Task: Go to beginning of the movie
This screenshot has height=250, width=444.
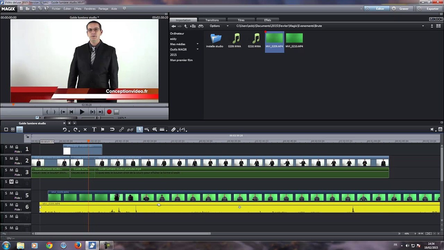Action: tap(71, 112)
